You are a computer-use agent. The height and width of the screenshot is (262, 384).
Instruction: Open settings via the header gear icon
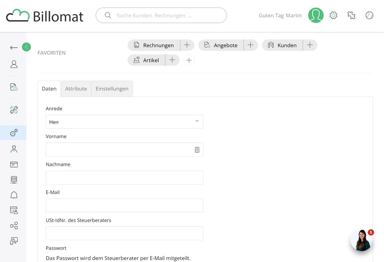click(x=334, y=15)
